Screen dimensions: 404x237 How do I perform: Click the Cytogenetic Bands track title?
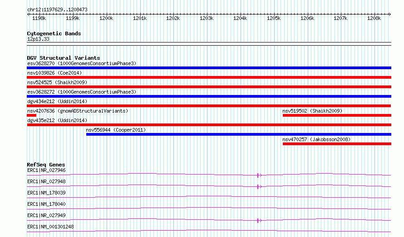point(54,33)
